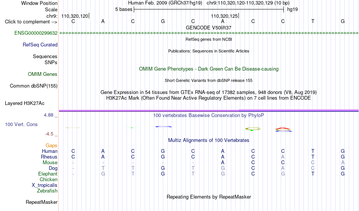Click the Mouse row A under 110,320,125
The image size is (359, 211).
(223, 163)
